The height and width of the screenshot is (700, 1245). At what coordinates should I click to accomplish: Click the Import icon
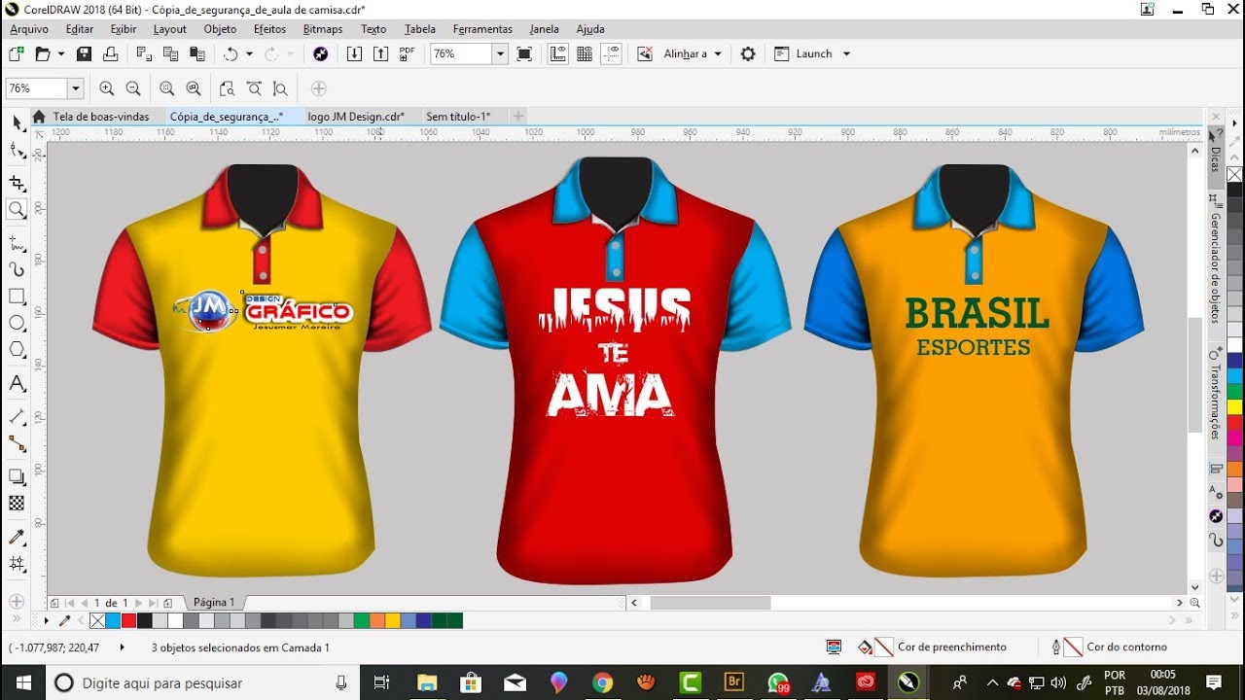click(354, 54)
